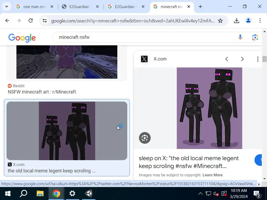The height and width of the screenshot is (200, 267).
Task: Search inside image with the Lens button
Action: 145,138
